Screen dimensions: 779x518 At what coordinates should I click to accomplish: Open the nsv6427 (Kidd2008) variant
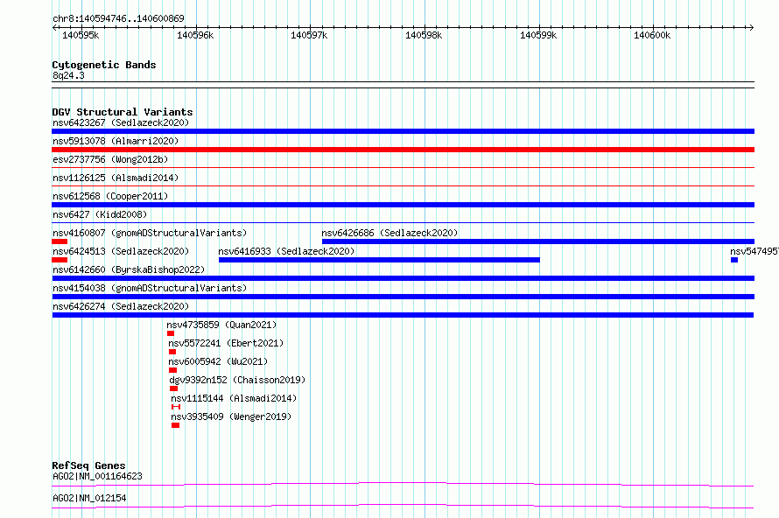point(100,214)
